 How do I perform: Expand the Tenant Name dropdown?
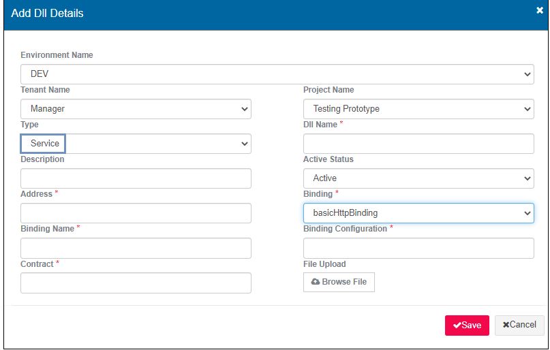click(x=136, y=109)
